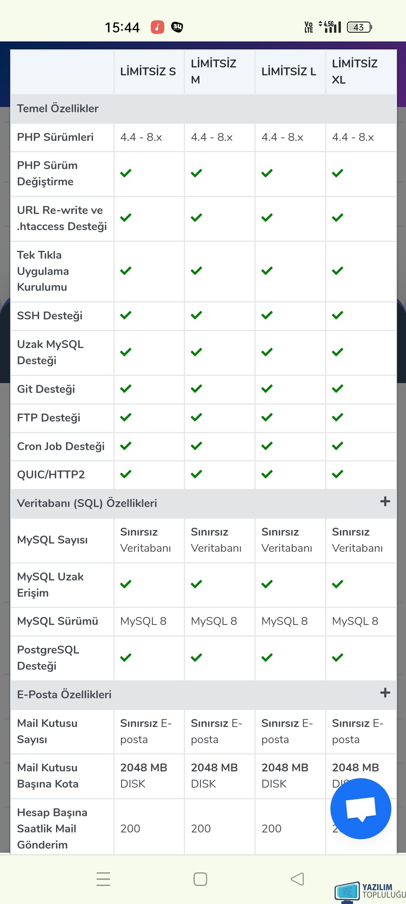Click the Uzak MySQL Desteği row label
Viewport: 406px width, 904px height.
[50, 353]
